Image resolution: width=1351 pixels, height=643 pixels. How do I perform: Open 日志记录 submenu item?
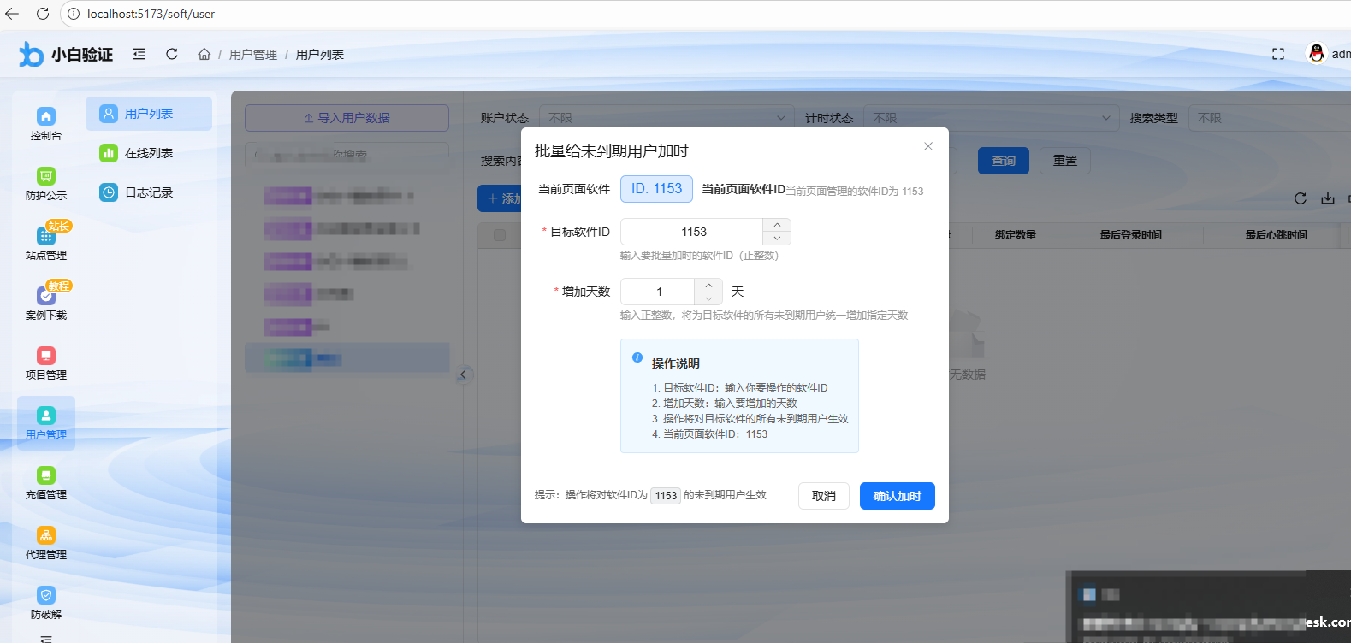(149, 192)
